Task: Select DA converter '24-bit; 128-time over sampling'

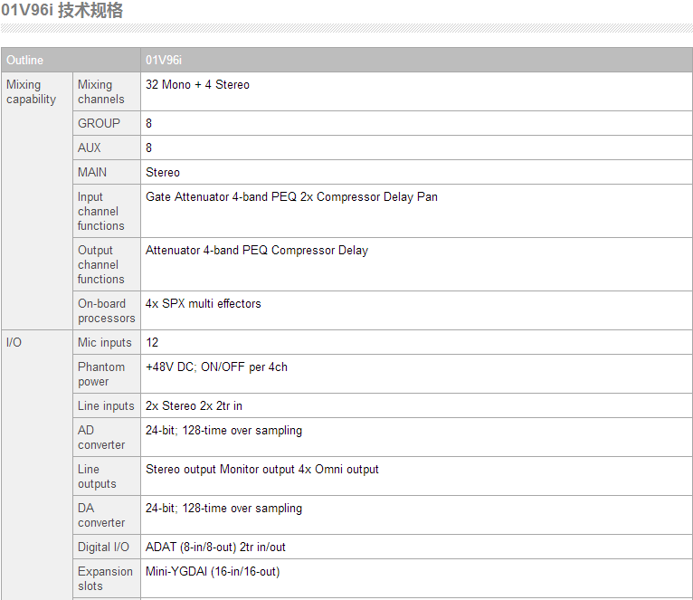Action: point(224,508)
